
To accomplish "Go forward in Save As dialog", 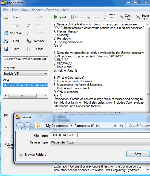I will 27,126.
